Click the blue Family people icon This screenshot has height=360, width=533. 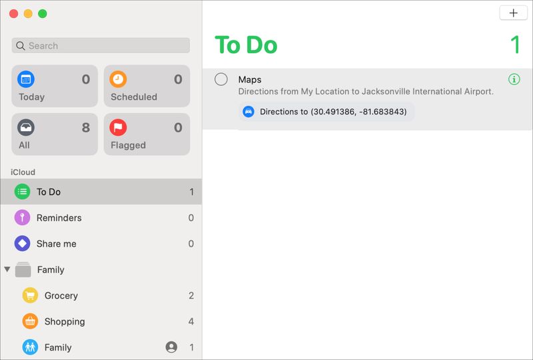point(30,347)
